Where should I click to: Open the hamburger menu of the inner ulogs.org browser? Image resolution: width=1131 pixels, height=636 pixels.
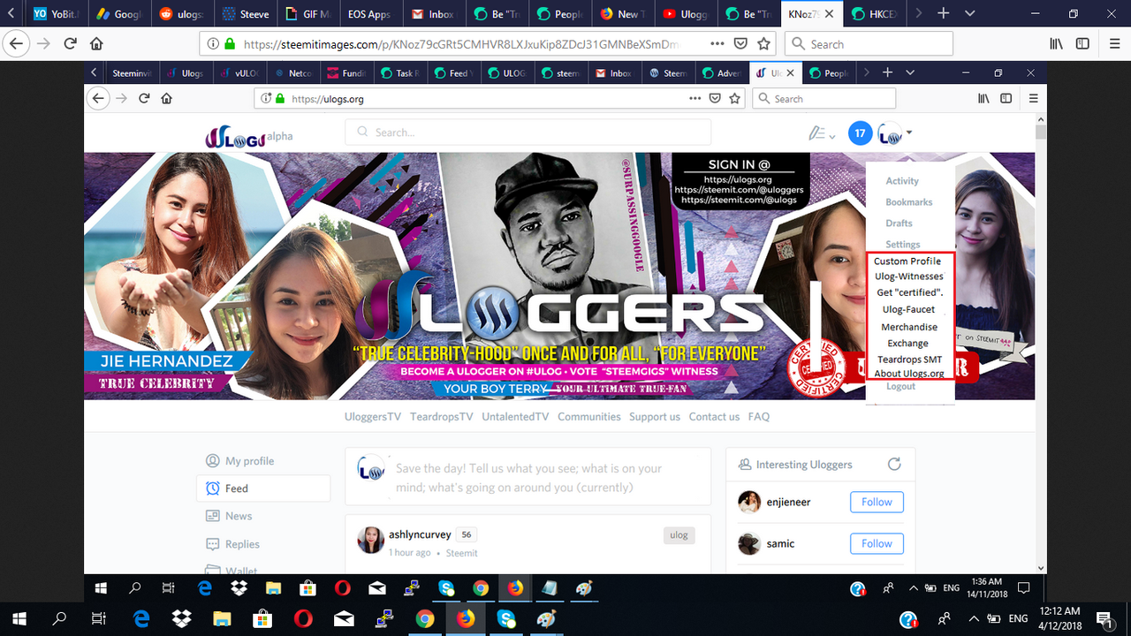[x=1033, y=99]
